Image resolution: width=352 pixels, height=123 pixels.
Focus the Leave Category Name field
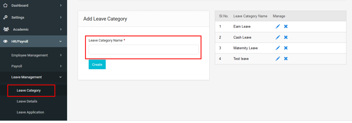144,50
